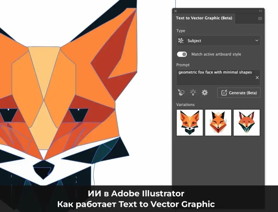Open the Type dropdown showing Subject
278x212 pixels.
(x=218, y=41)
